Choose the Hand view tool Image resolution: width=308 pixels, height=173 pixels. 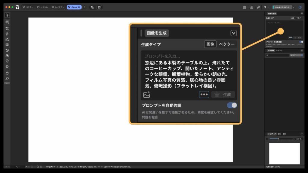7,73
